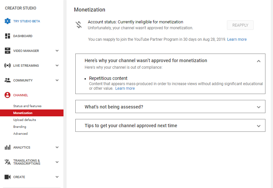The height and width of the screenshot is (188, 273).
Task: Click the crossed-out dollar monetization icon
Action: click(79, 25)
